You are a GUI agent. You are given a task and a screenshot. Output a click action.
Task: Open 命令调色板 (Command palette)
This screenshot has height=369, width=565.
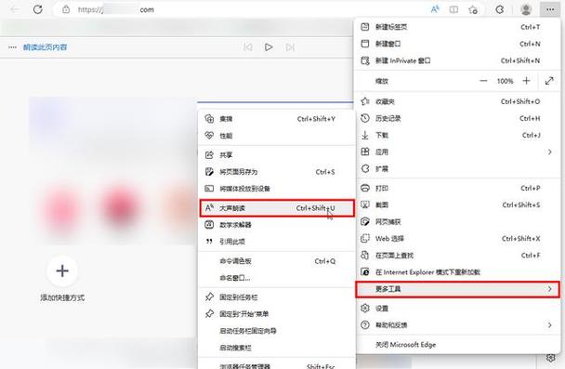[277, 261]
